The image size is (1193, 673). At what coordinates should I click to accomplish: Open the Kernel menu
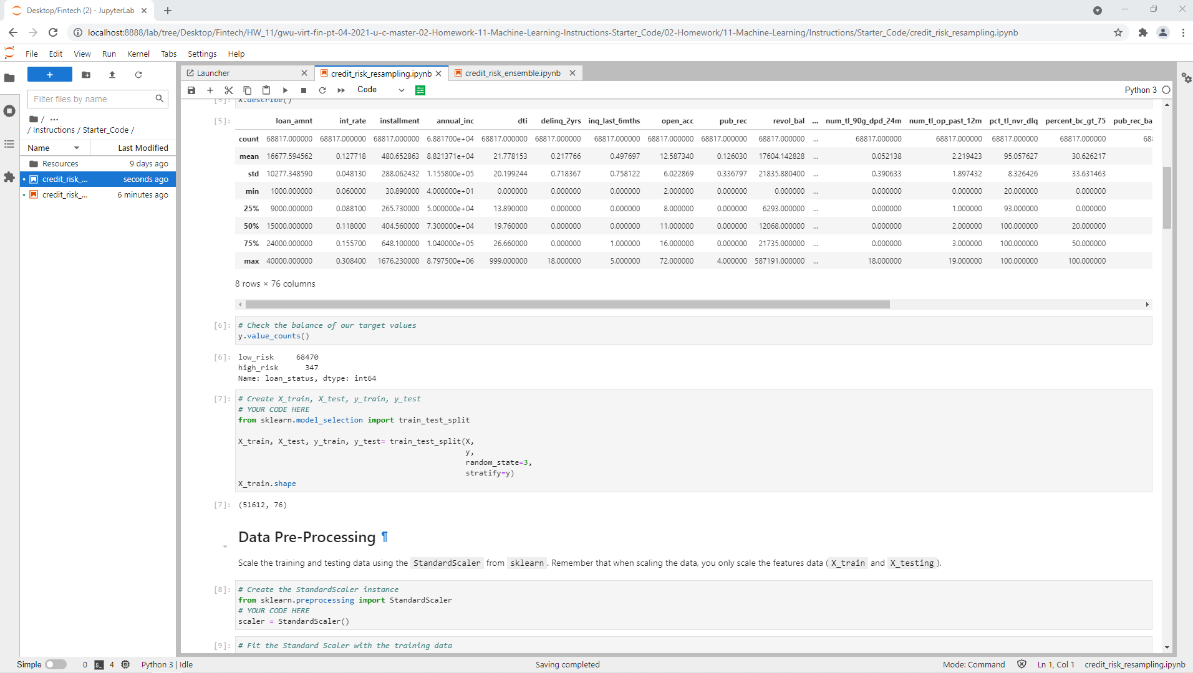point(138,54)
